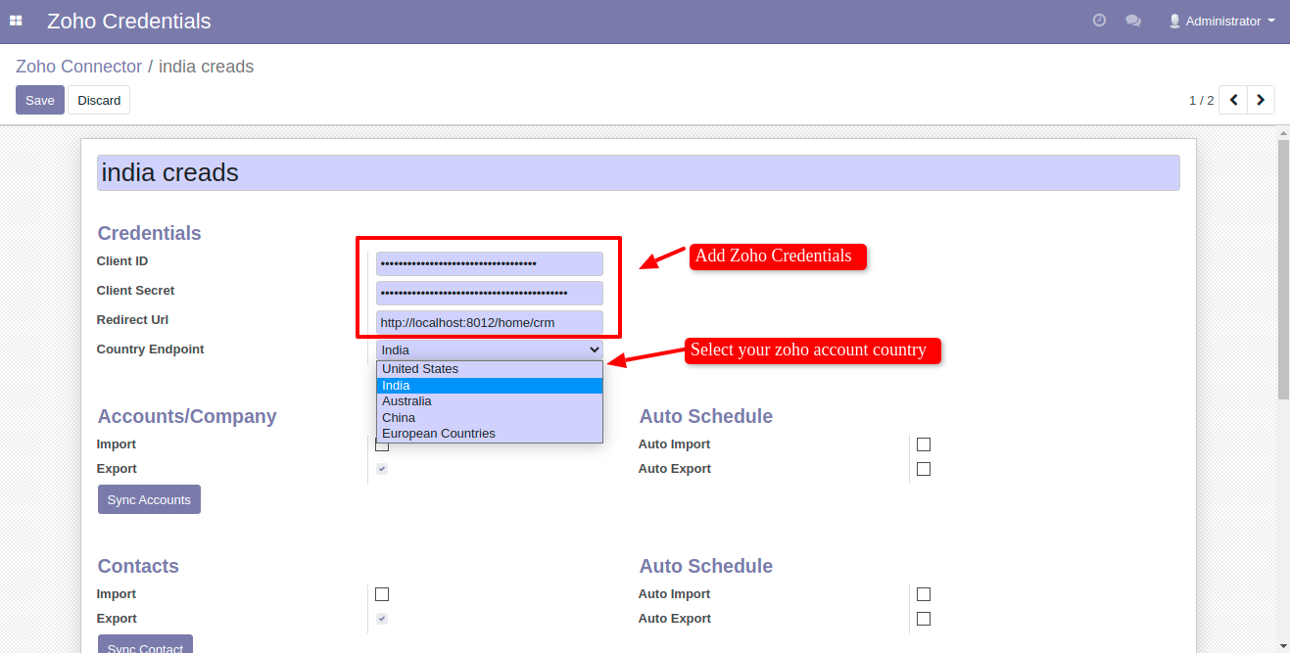
Task: Toggle Contacts Auto Export checkbox
Action: coord(924,619)
